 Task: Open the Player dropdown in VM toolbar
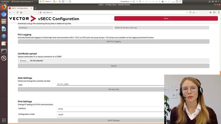point(48,1)
